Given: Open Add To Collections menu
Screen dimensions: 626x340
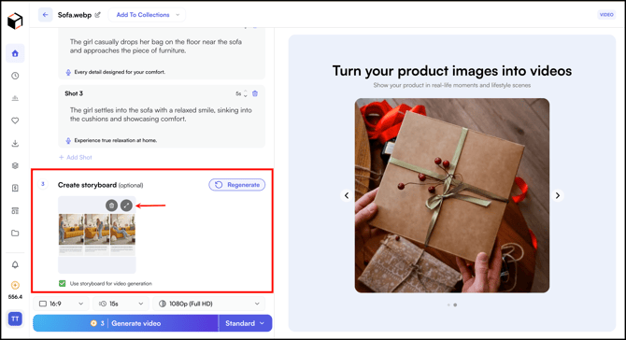Looking at the screenshot, I should click(x=147, y=15).
